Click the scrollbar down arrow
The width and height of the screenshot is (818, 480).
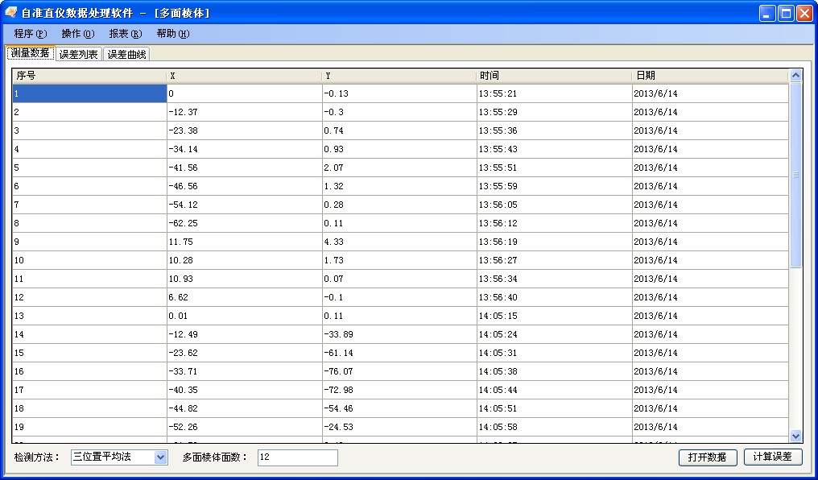(x=796, y=437)
